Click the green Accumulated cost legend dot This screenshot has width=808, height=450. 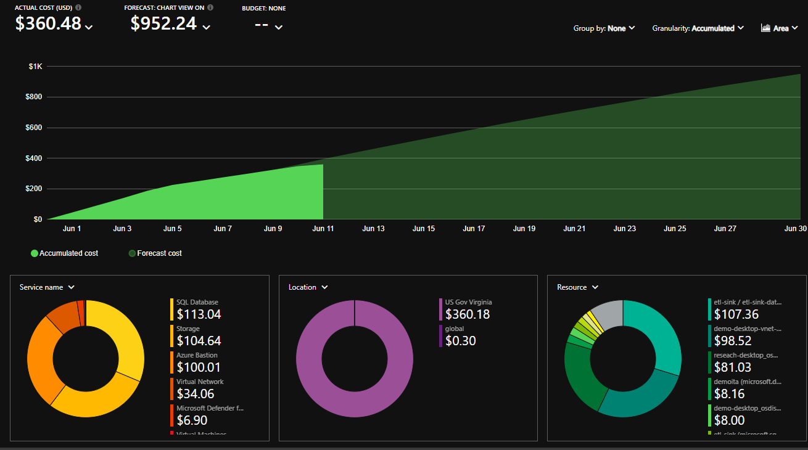[x=35, y=253]
